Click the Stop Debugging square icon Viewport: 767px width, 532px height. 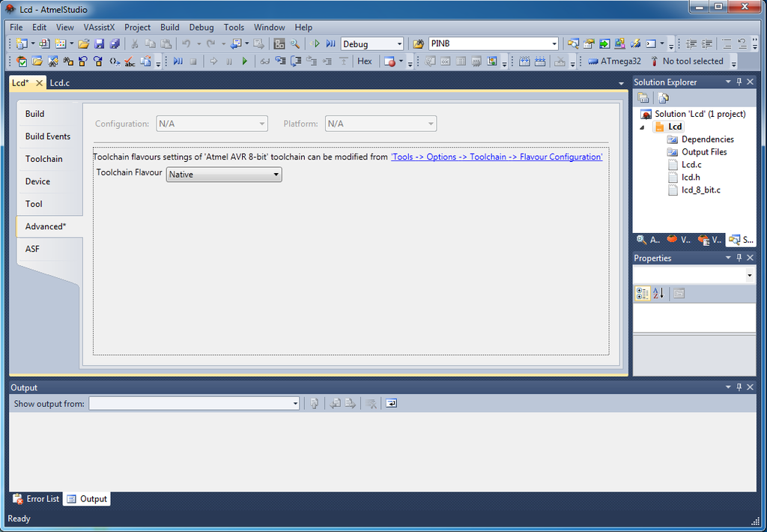[x=193, y=61]
